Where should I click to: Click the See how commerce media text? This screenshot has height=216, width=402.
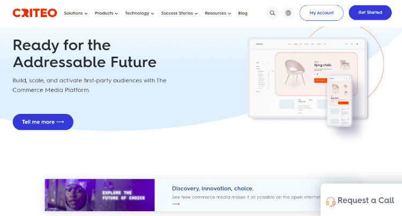click(246, 197)
